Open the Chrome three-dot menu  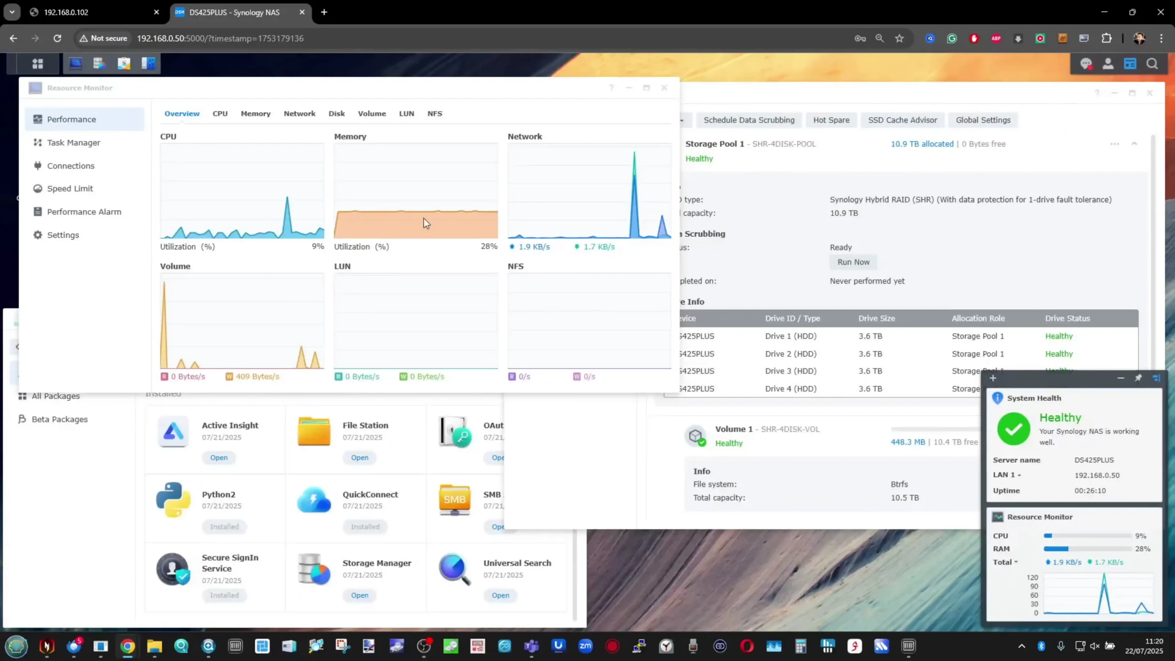tap(1161, 38)
